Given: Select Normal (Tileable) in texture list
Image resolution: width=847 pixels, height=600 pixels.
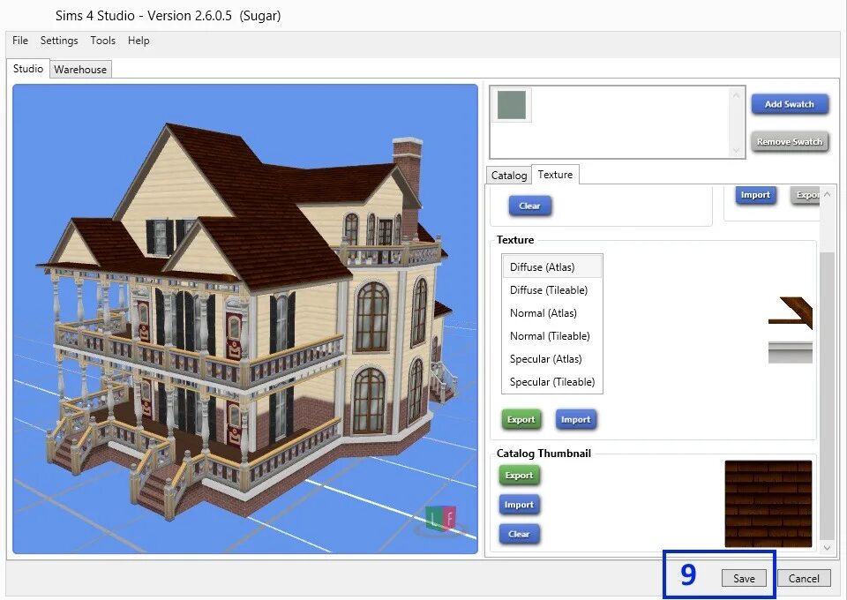Looking at the screenshot, I should pos(552,336).
